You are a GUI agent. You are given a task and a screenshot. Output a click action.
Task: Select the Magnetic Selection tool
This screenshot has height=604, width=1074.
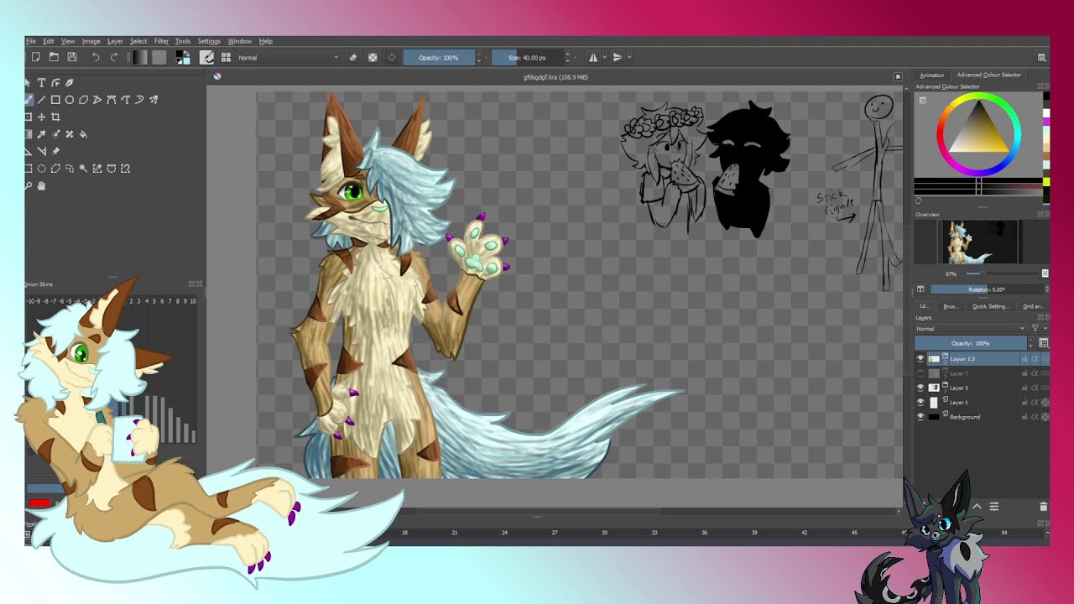125,169
